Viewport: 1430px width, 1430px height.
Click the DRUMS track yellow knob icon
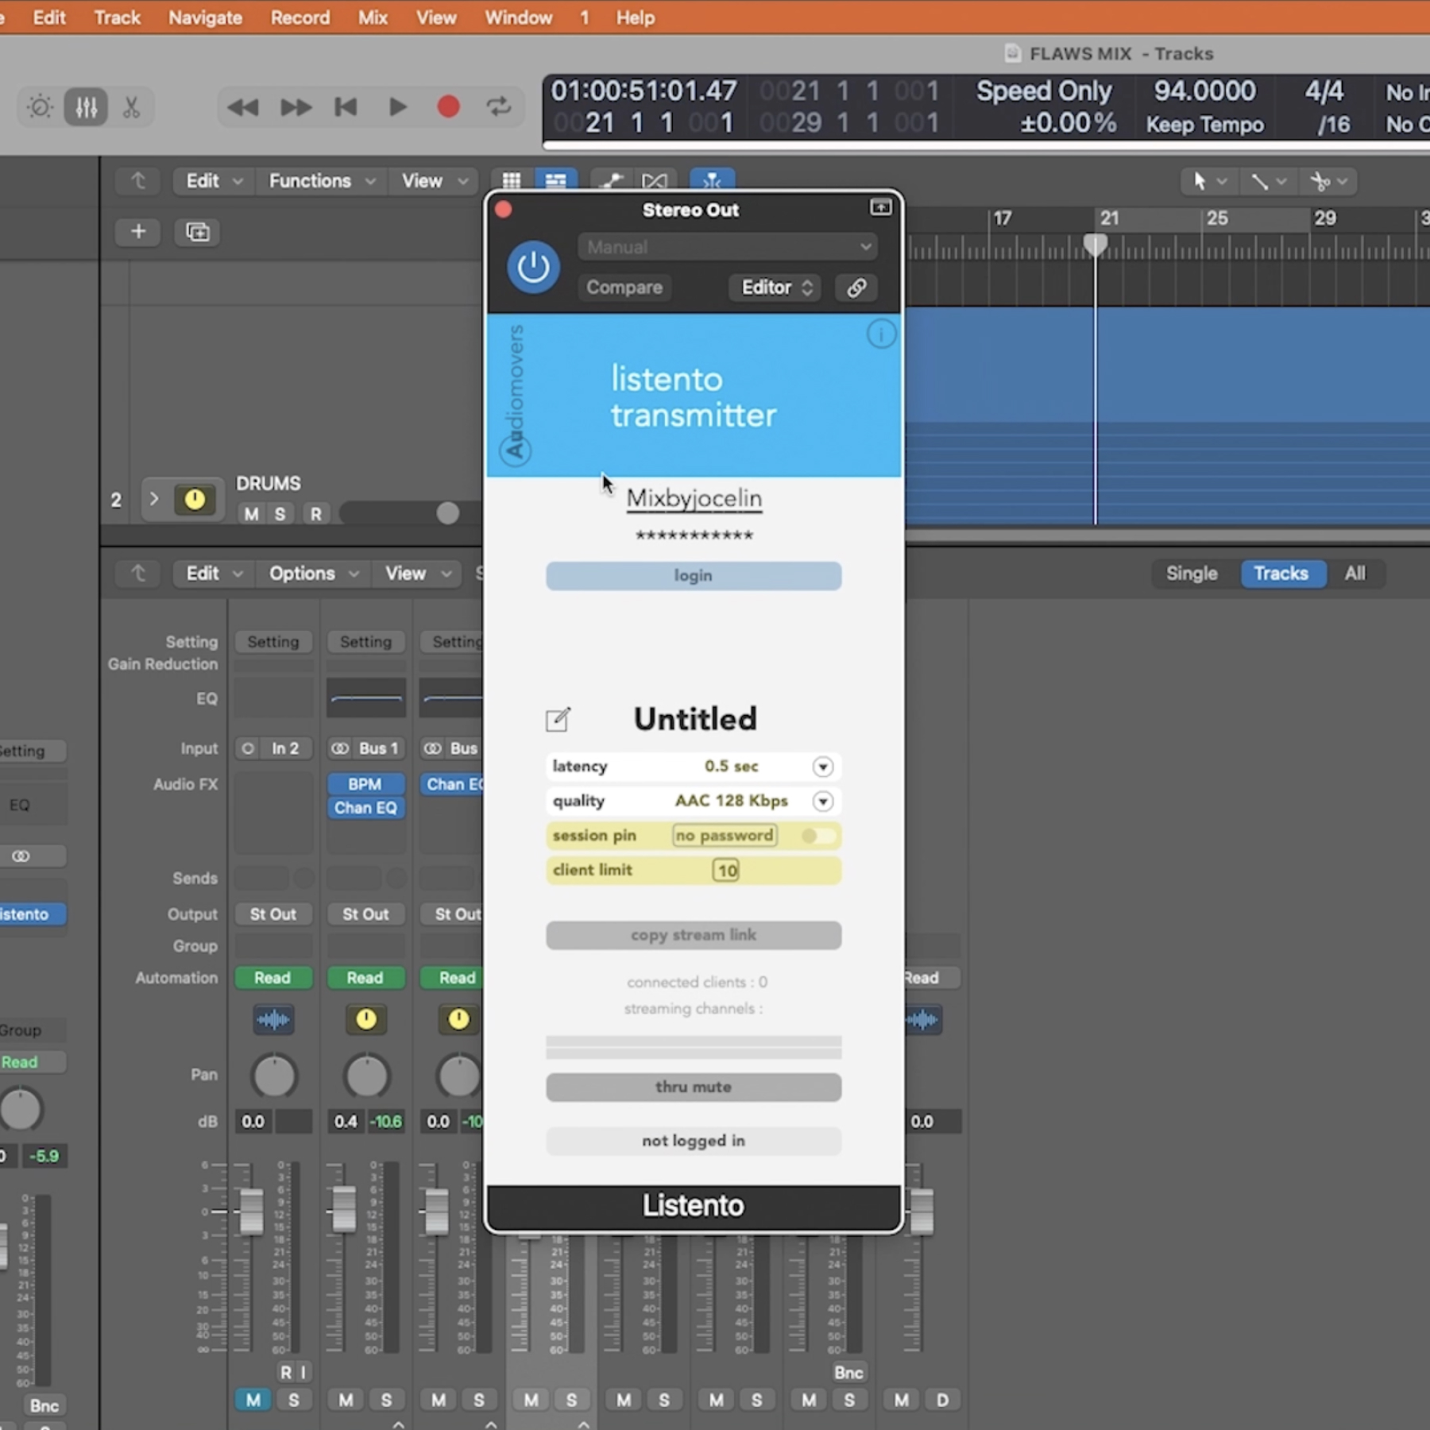[x=195, y=499]
